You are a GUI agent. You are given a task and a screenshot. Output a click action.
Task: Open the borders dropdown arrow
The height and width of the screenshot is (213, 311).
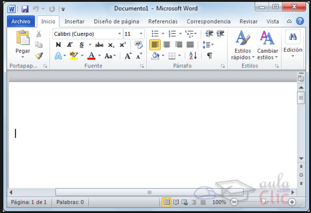click(179, 56)
